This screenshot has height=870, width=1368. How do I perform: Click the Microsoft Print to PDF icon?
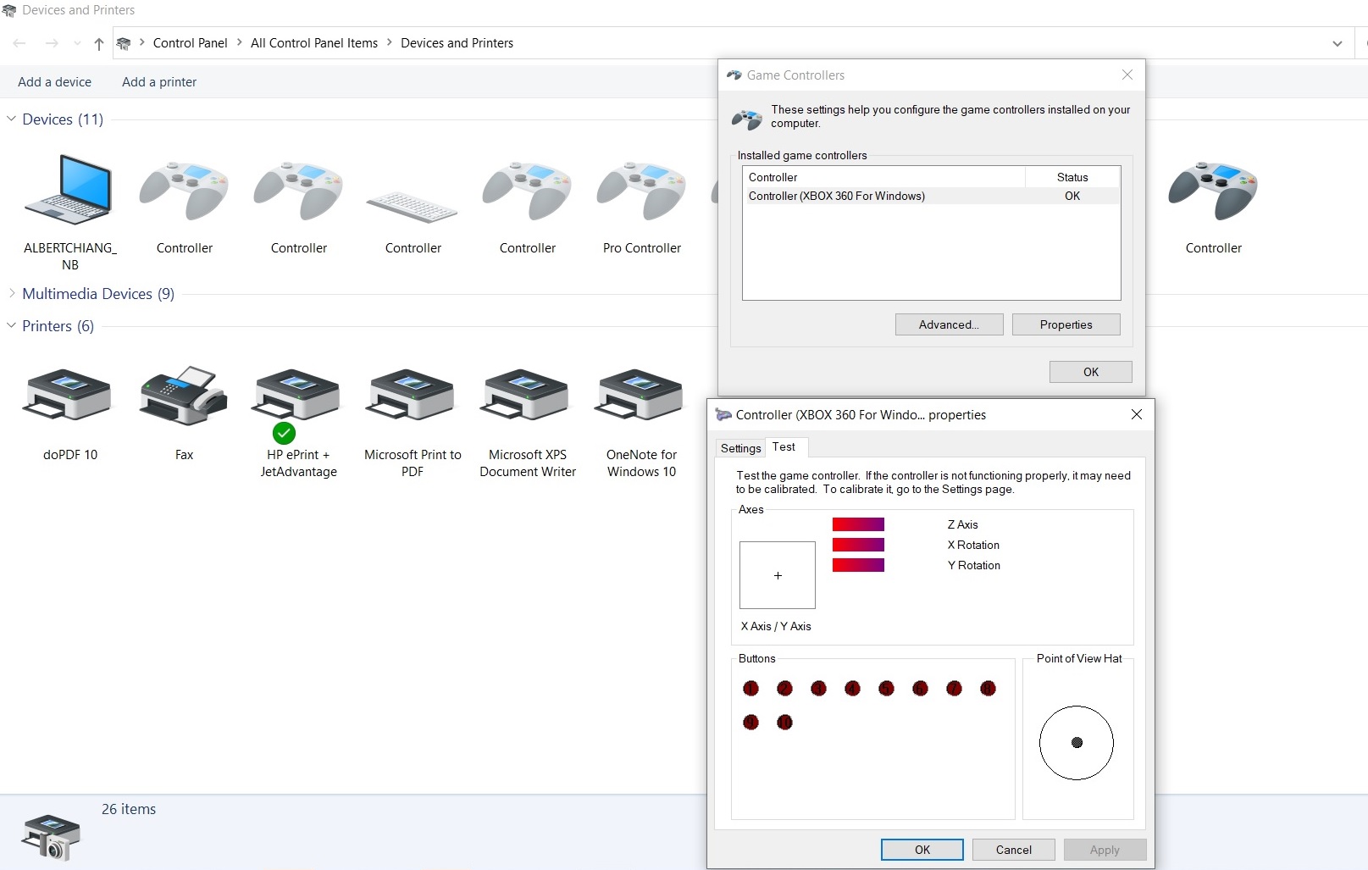point(413,396)
